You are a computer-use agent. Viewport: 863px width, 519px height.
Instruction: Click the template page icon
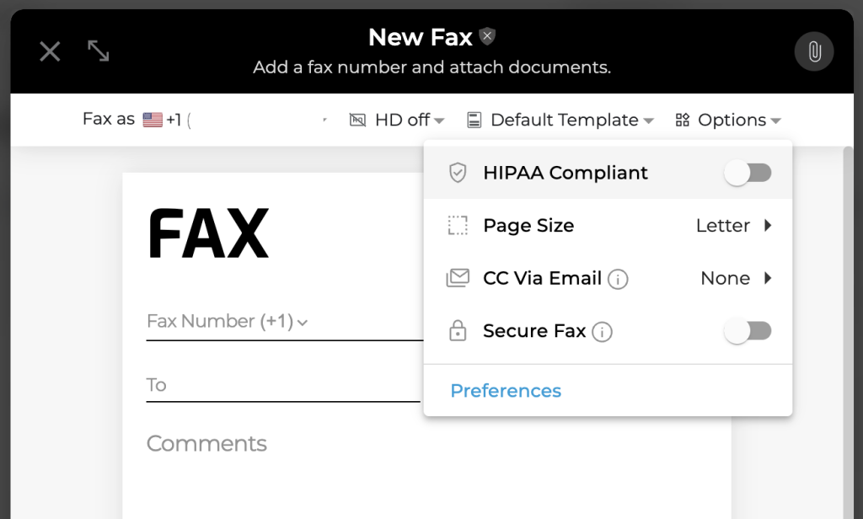point(474,120)
